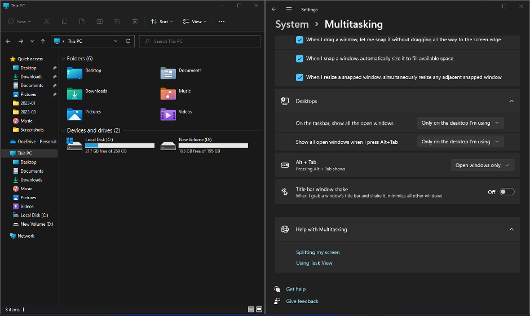The height and width of the screenshot is (316, 530).
Task: Uncheck simultaneously resize adjacent snapped window checkbox
Action: [299, 77]
